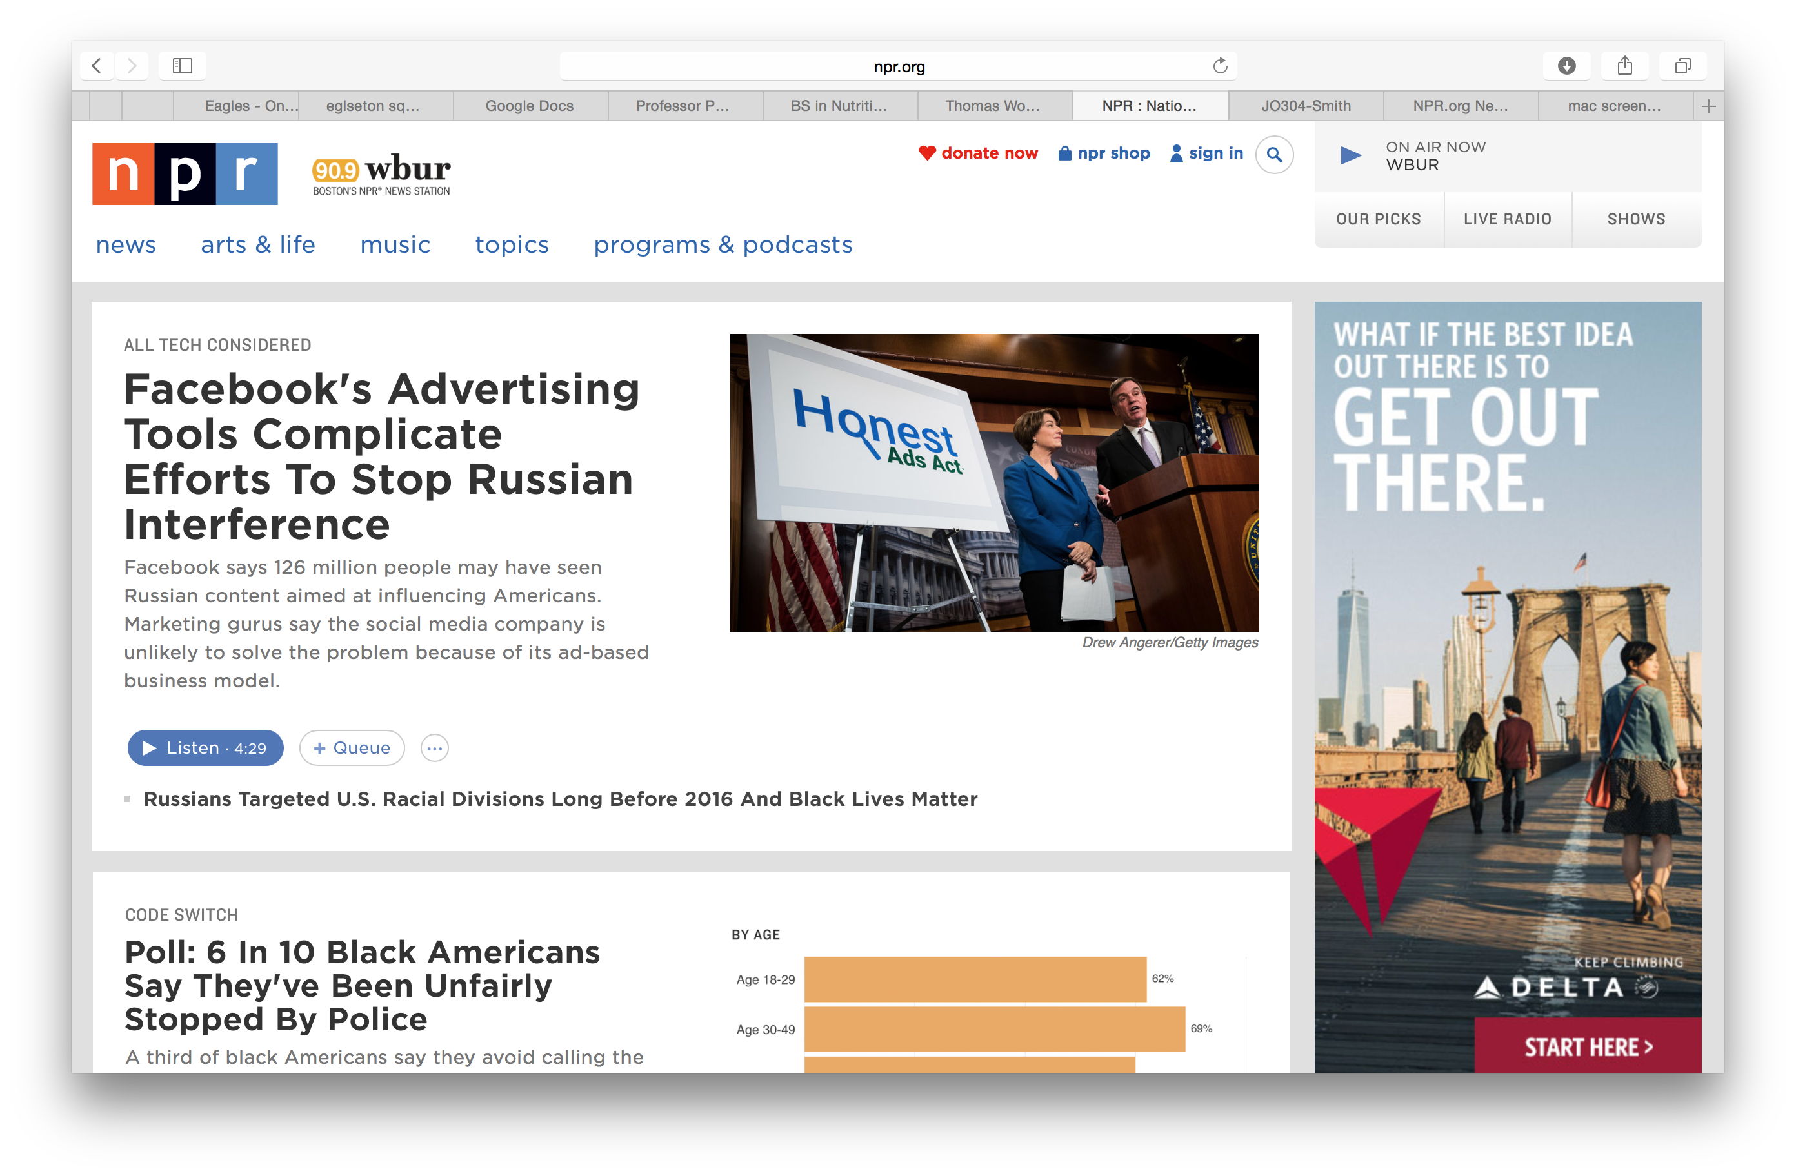Viewport: 1796px width, 1176px height.
Task: Switch to the Google Docs tab
Action: [530, 106]
